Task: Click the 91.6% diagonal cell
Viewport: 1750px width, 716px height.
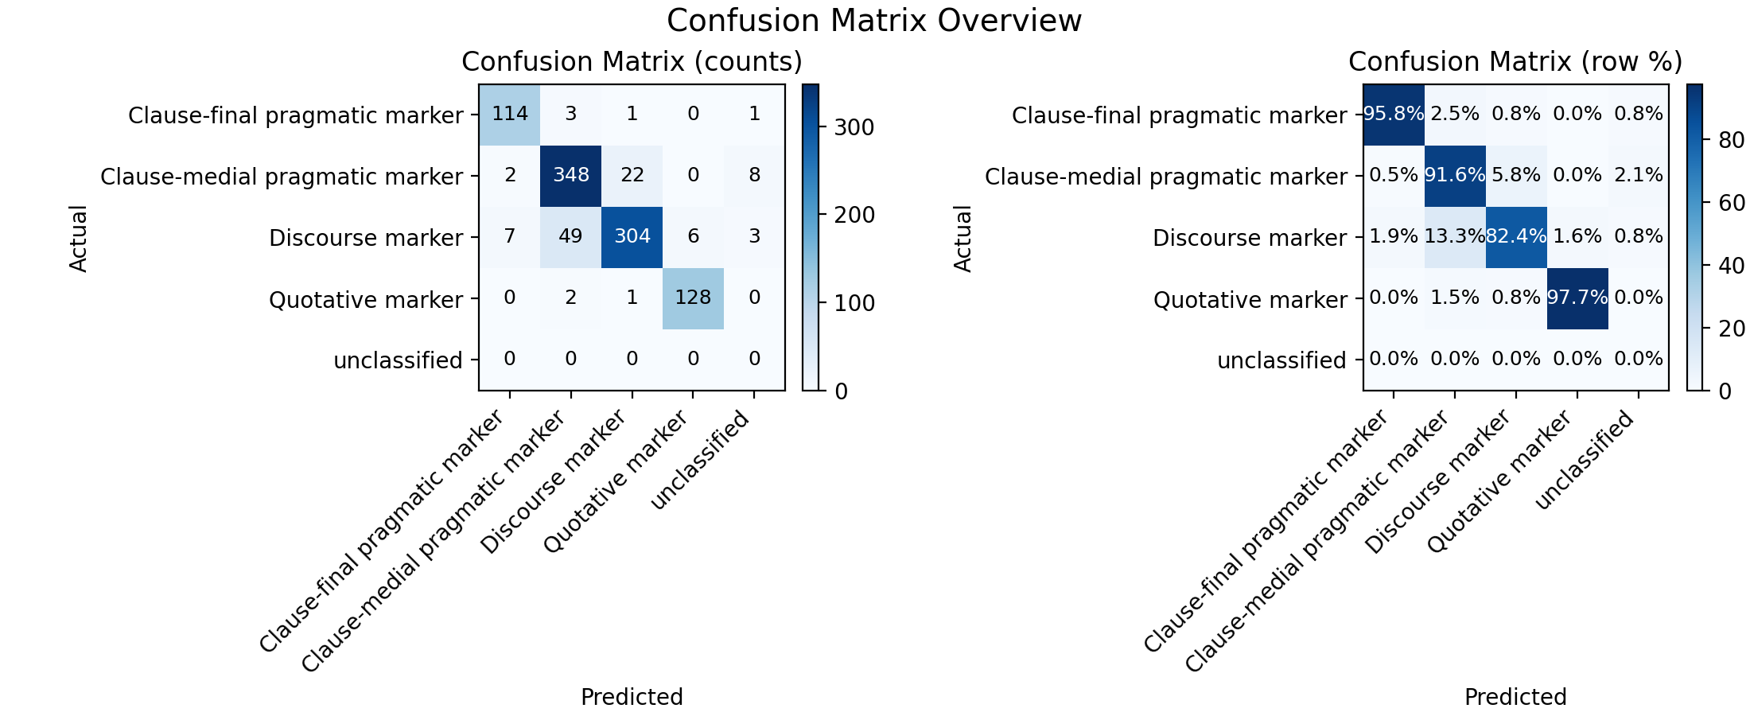Action: coord(1455,176)
